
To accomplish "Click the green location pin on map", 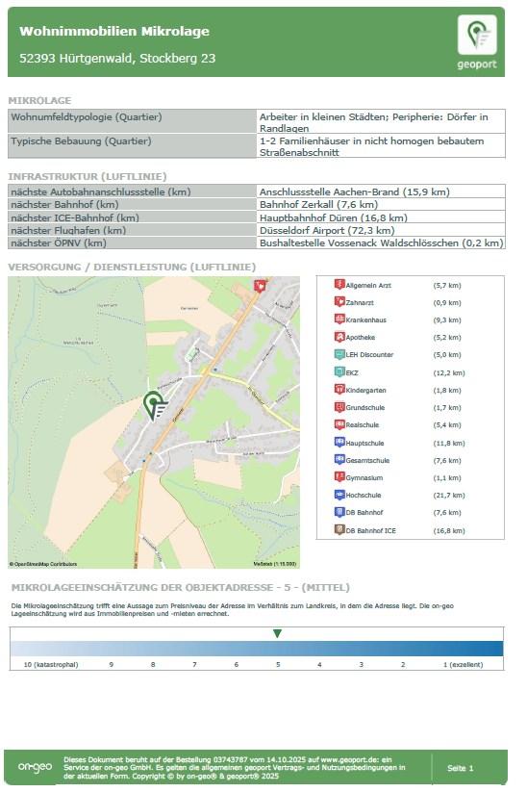I will [154, 405].
